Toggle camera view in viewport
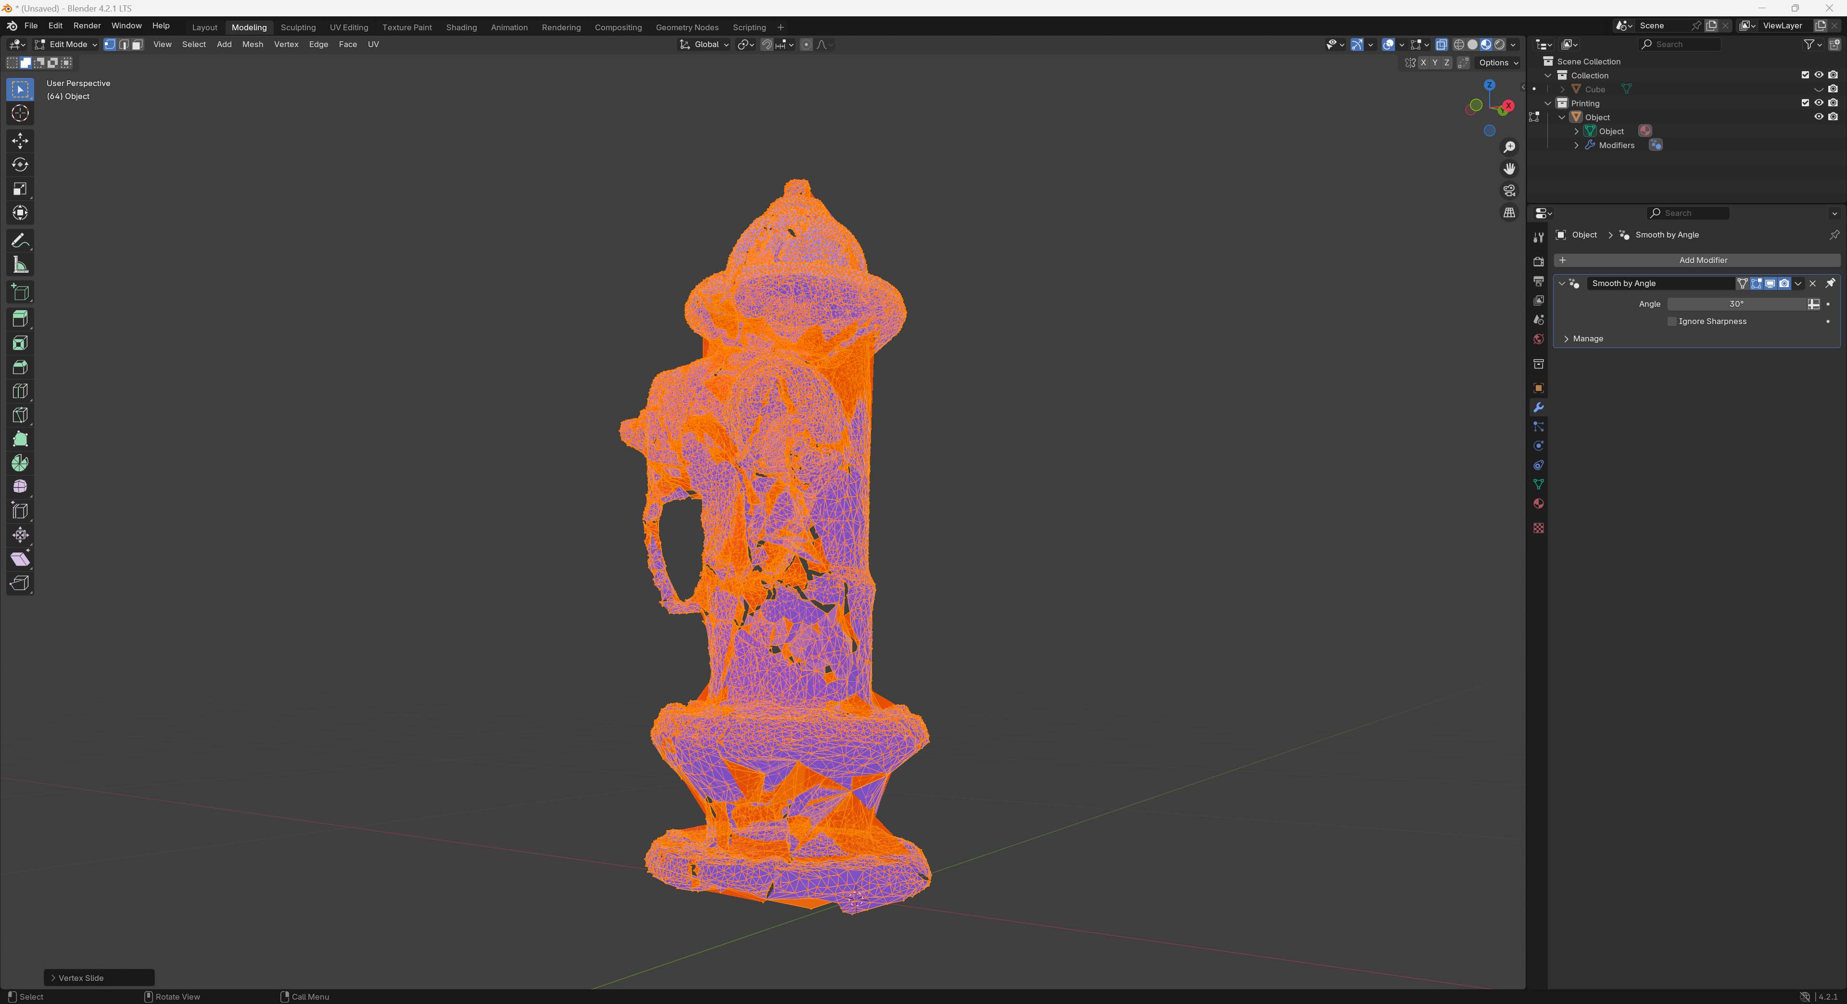The image size is (1847, 1004). 1509,190
